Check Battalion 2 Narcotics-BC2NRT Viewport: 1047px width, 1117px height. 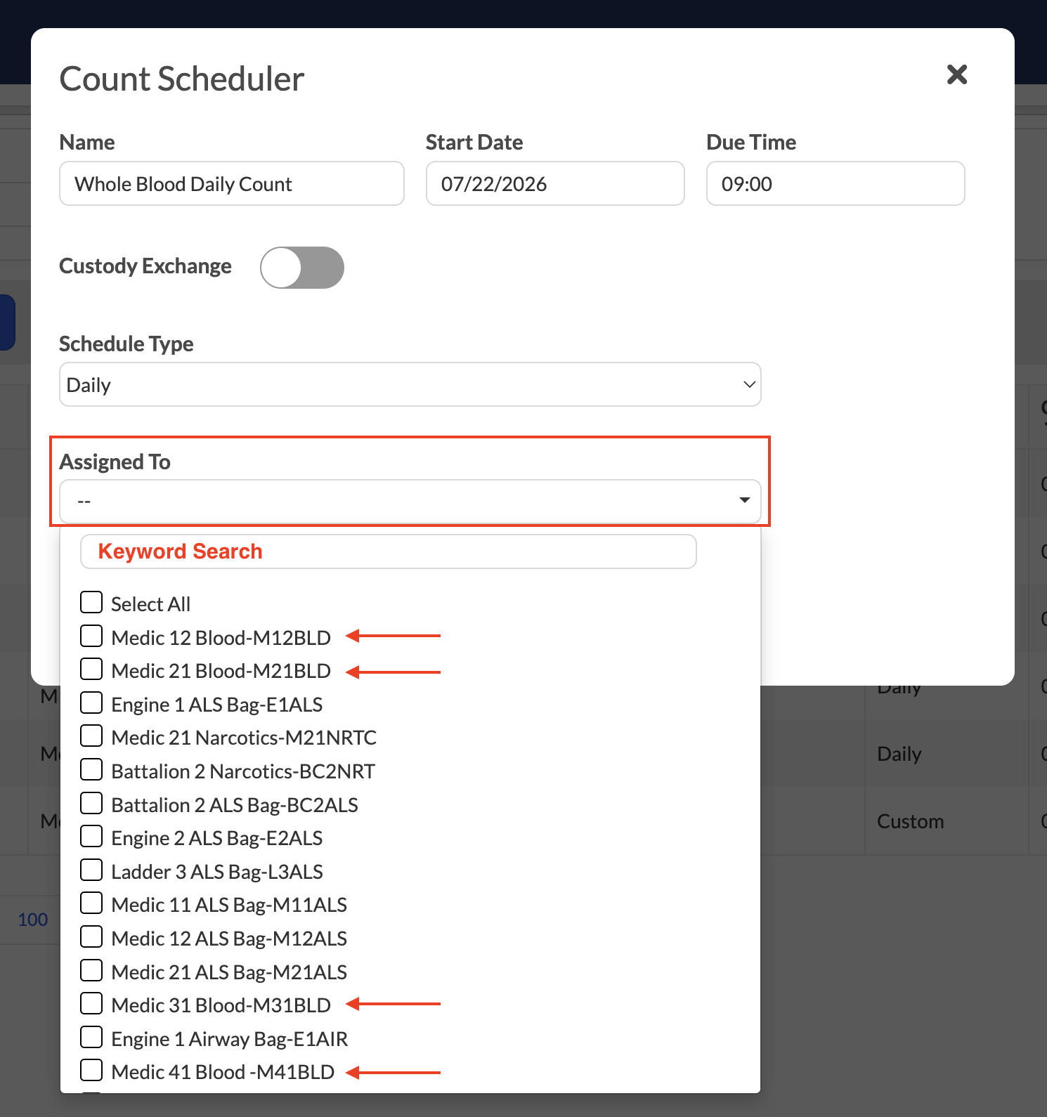coord(91,769)
